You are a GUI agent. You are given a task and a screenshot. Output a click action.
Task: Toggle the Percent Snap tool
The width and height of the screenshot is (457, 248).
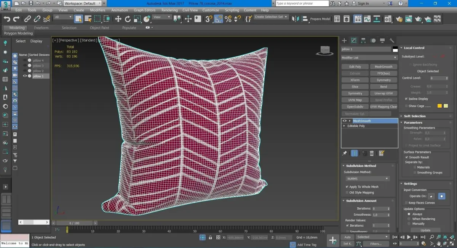tap(228, 19)
